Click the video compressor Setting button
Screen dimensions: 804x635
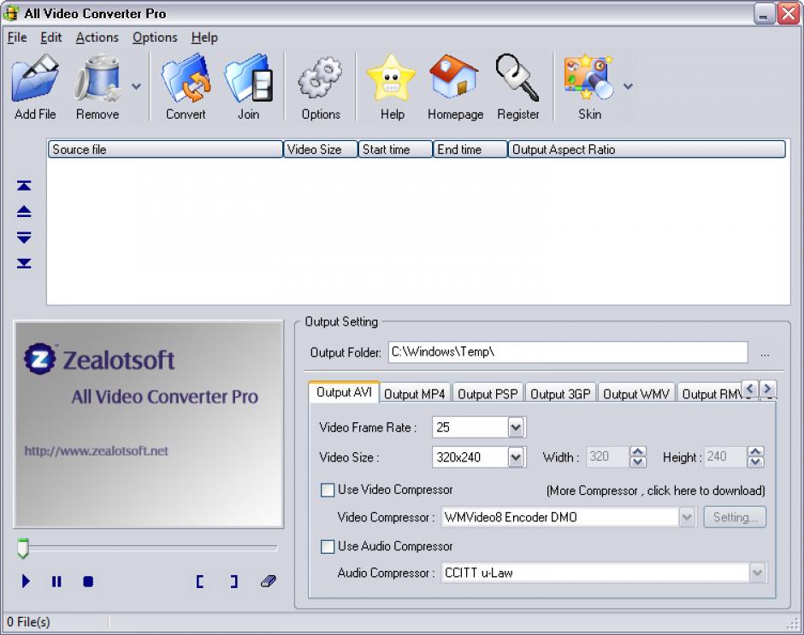click(x=735, y=517)
